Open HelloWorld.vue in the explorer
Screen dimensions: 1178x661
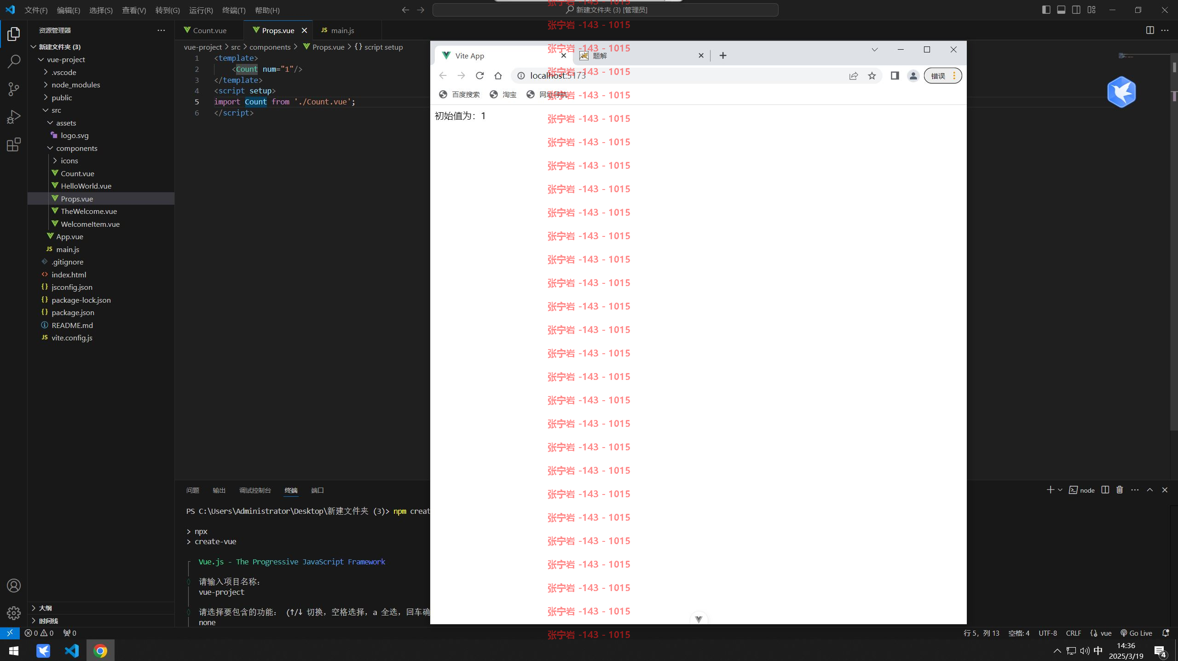[86, 186]
